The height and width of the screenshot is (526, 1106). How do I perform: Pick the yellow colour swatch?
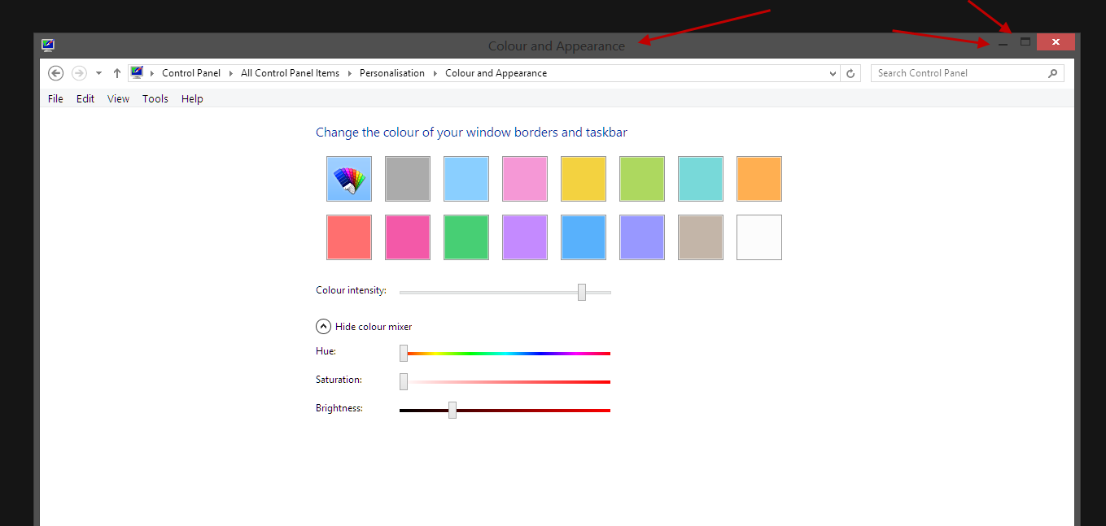(x=584, y=179)
